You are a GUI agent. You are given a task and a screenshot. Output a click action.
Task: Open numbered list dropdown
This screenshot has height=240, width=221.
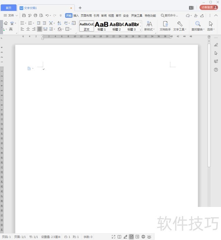(34, 23)
